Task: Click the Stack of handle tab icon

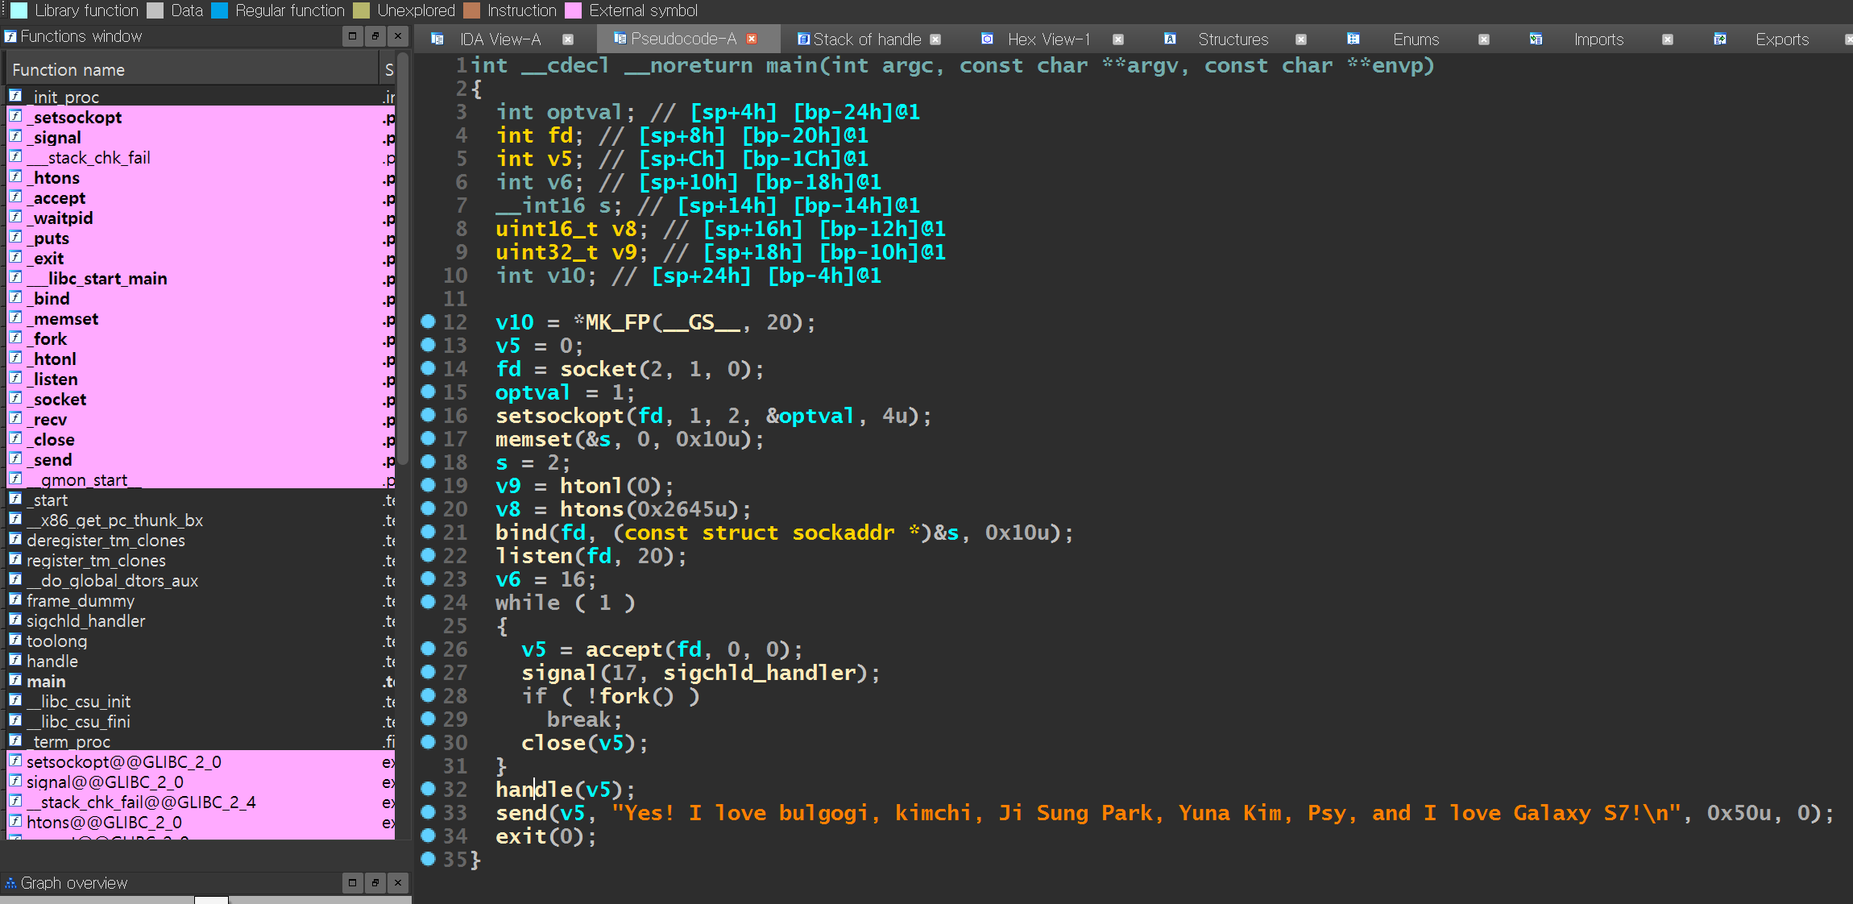Action: pyautogui.click(x=803, y=39)
